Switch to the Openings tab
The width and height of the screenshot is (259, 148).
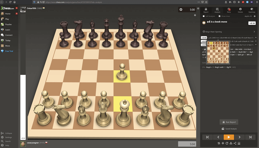click(x=251, y=10)
